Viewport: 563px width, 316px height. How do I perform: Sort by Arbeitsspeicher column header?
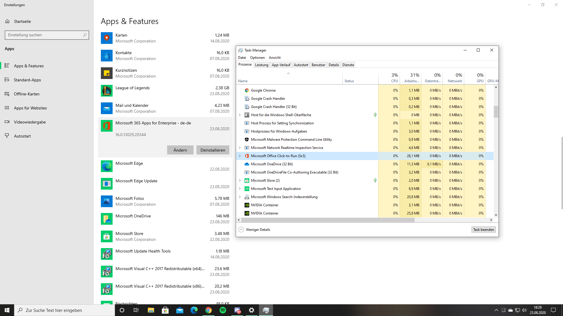411,78
